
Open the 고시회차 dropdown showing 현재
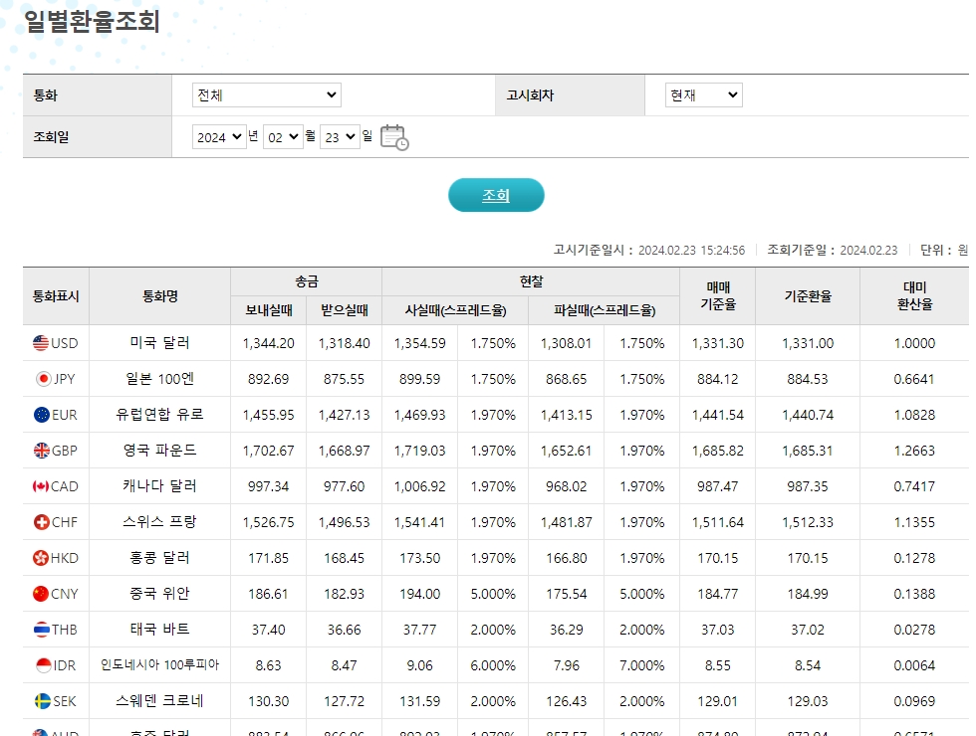704,94
